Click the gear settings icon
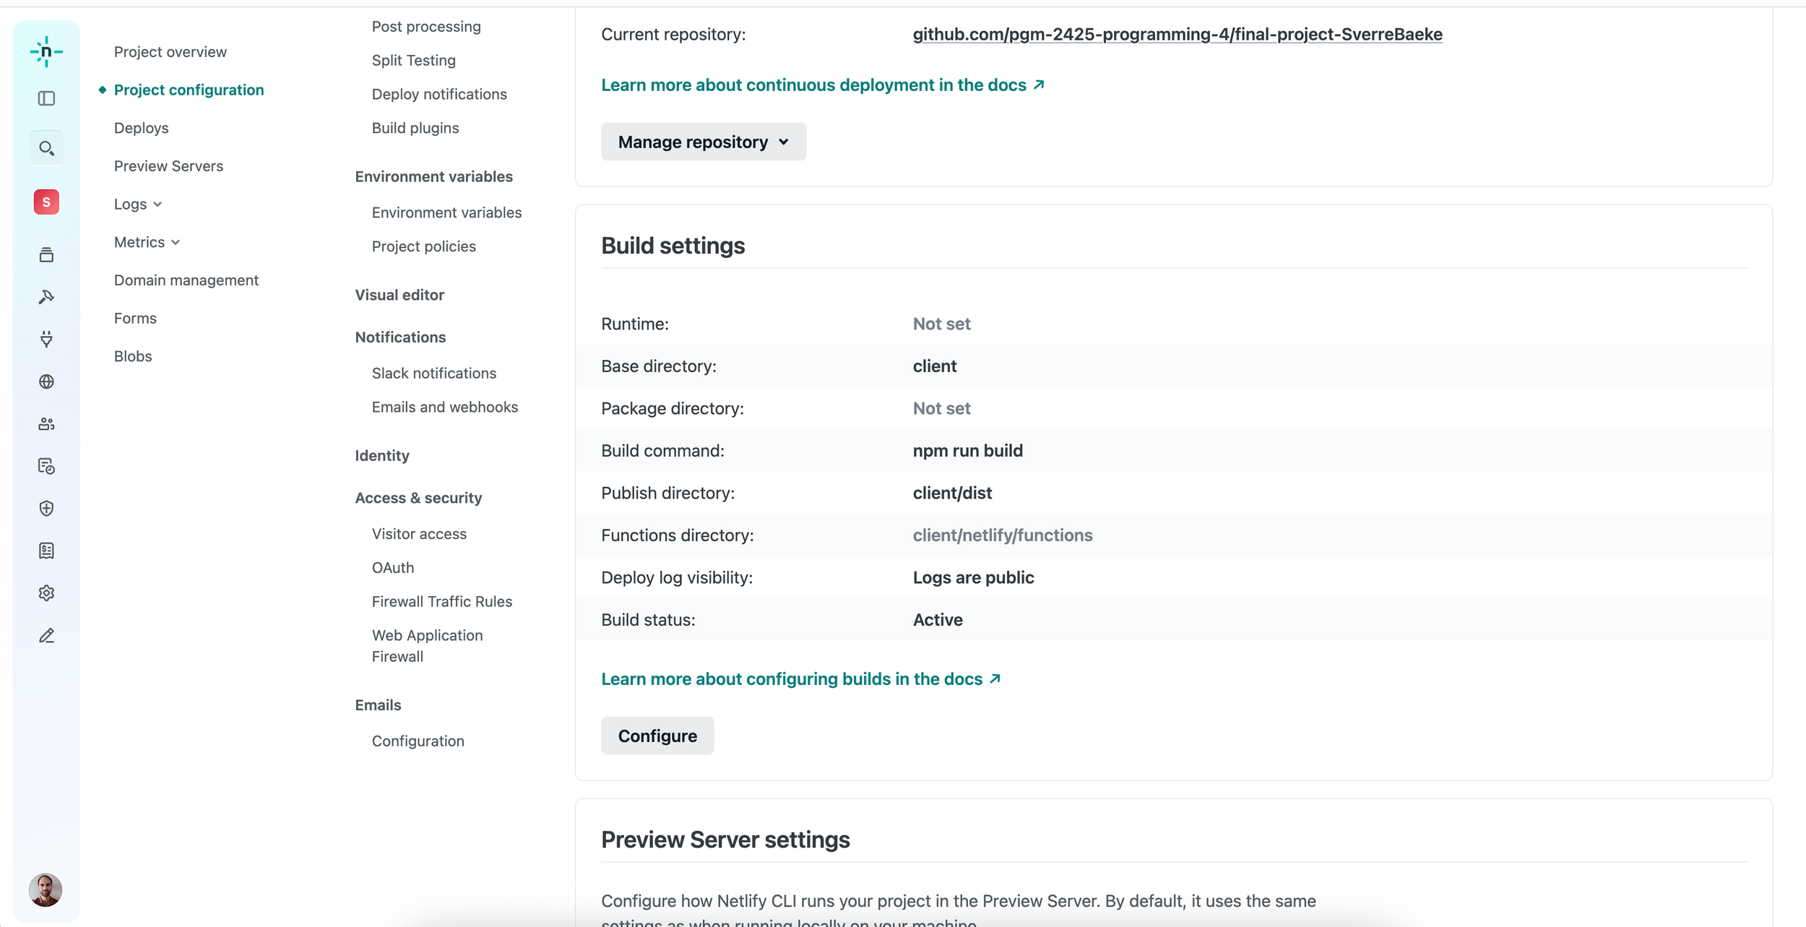This screenshot has width=1806, height=927. point(46,593)
